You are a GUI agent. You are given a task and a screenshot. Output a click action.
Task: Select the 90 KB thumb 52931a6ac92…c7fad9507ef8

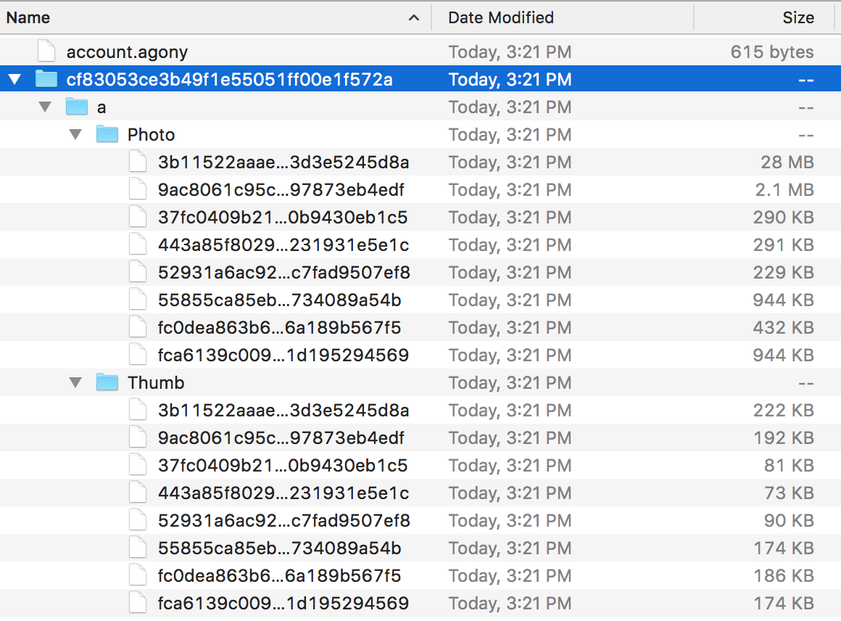point(283,521)
